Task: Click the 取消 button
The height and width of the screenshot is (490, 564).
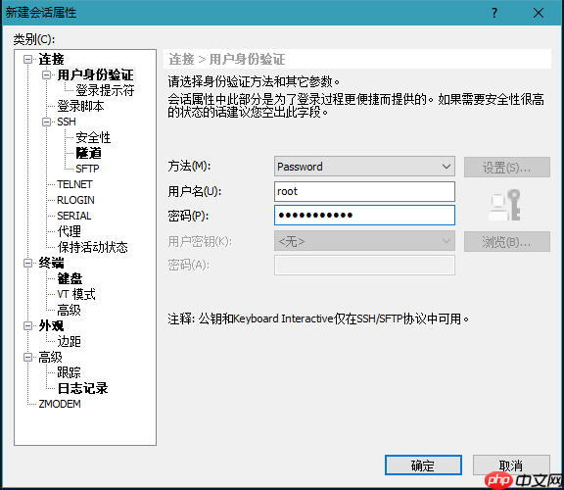Action: tap(511, 465)
